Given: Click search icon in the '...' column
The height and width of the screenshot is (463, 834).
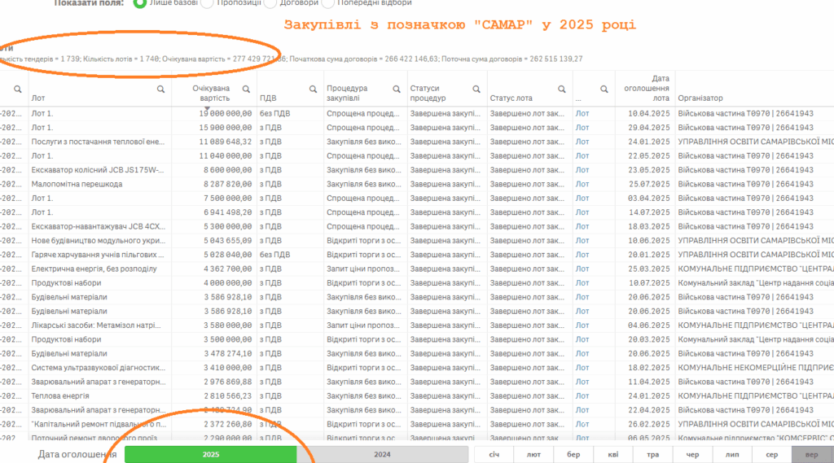Looking at the screenshot, I should click(604, 90).
